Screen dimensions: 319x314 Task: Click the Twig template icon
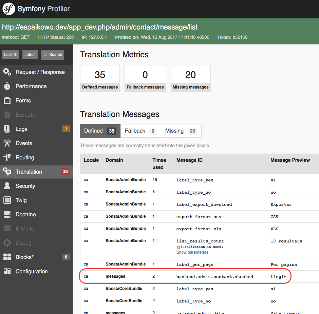pyautogui.click(x=7, y=200)
